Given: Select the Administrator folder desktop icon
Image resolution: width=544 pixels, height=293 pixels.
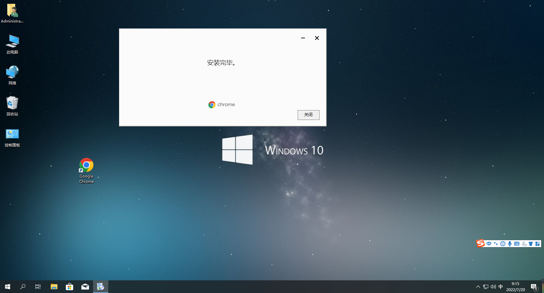Looking at the screenshot, I should (12, 13).
